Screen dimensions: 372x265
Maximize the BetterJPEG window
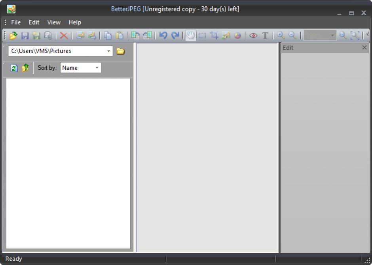(x=351, y=13)
